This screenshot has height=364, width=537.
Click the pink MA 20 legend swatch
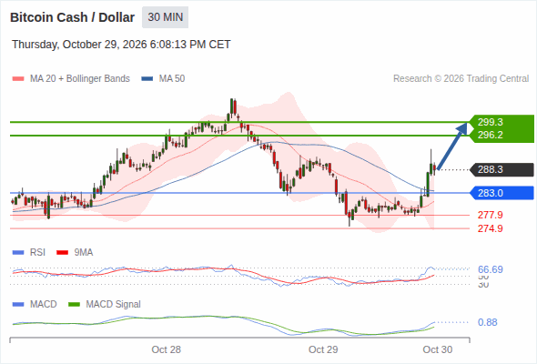18,79
